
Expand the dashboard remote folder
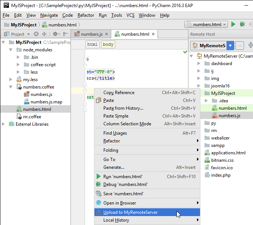coord(199,64)
